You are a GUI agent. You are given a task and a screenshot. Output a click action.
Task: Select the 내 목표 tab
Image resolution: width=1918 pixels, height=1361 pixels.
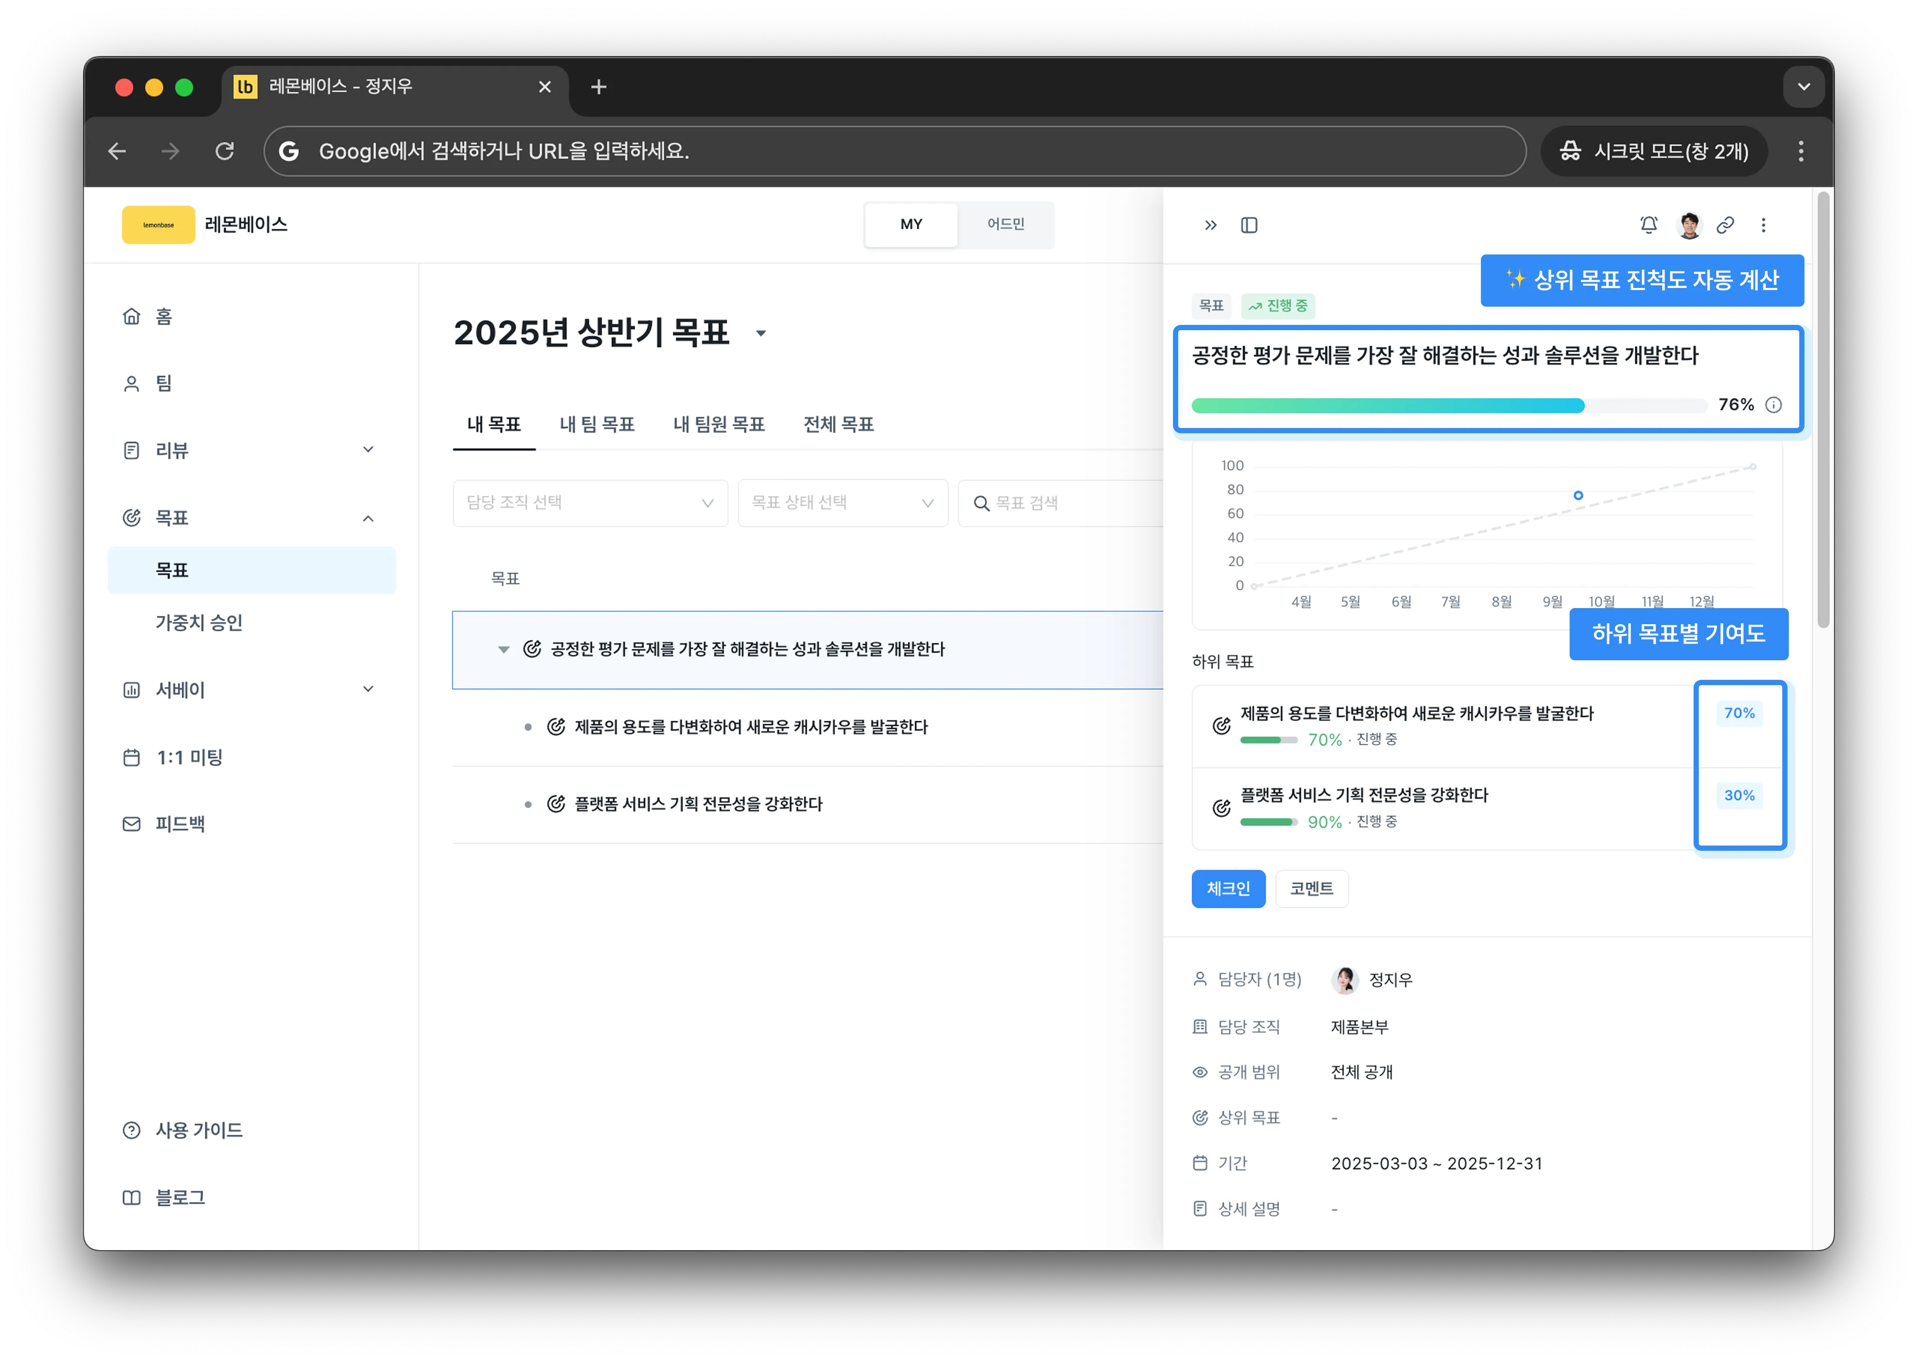pos(494,424)
